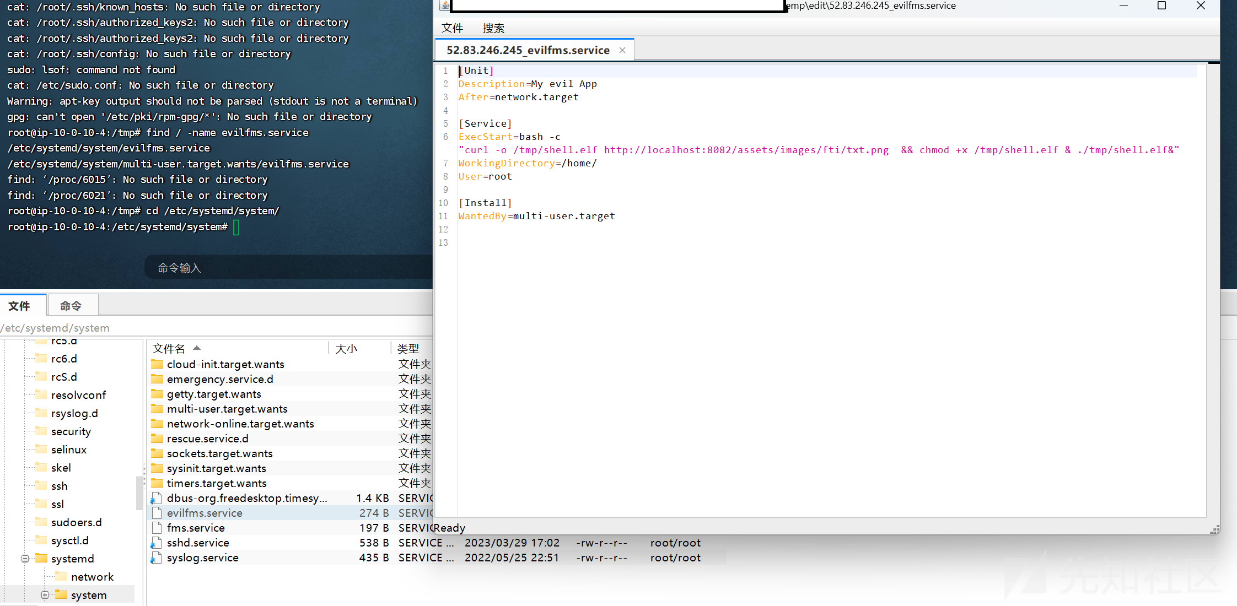Click the tree panel vertical scrollbar
Screen dimensions: 1237x606
139,493
